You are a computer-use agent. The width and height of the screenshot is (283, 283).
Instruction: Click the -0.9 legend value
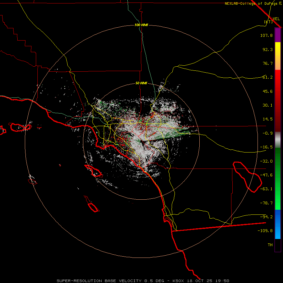tap(268, 133)
